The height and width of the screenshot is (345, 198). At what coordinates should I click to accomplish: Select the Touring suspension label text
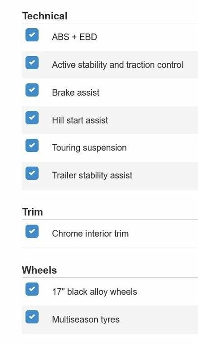89,148
